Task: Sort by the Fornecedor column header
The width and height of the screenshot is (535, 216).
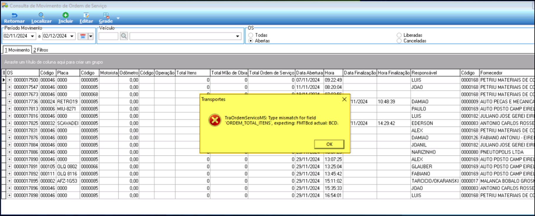Action: coord(507,73)
